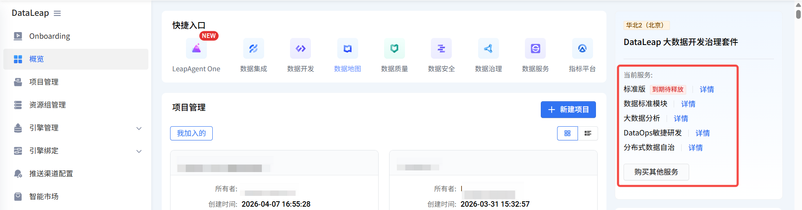Open the 数据地图 shortcut icon
This screenshot has width=802, height=210.
[347, 49]
